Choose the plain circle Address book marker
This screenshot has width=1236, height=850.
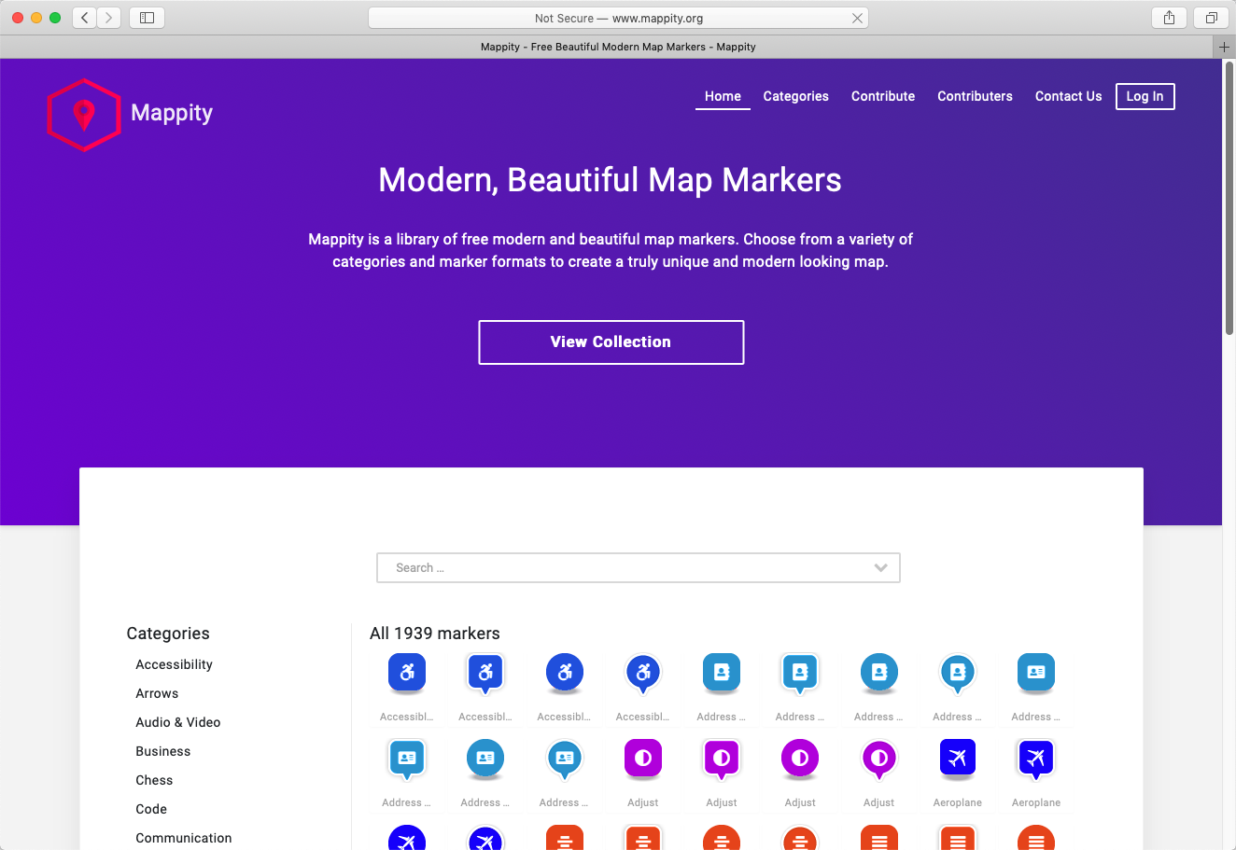coord(878,673)
